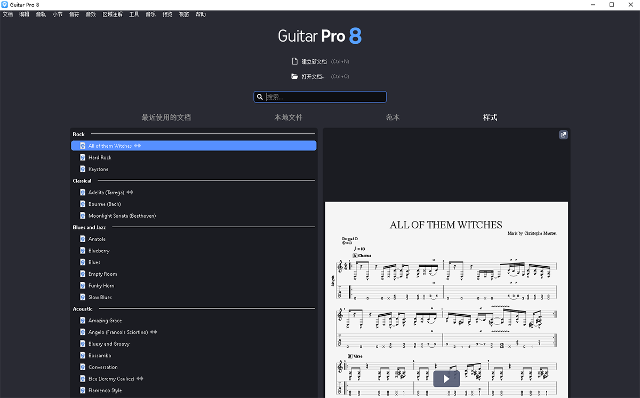The height and width of the screenshot is (398, 640).
Task: Click file icon next to Adelita (Tarrega)
Action: (83, 192)
